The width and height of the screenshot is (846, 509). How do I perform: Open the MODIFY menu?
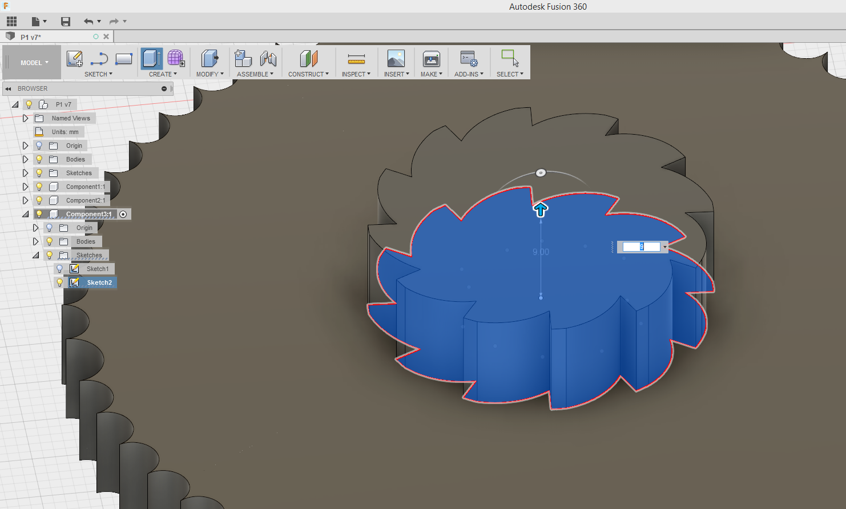coord(210,74)
